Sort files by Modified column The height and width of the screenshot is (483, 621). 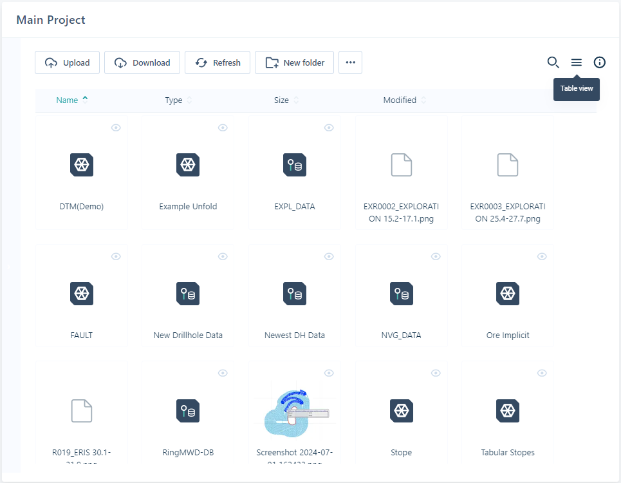click(x=400, y=100)
